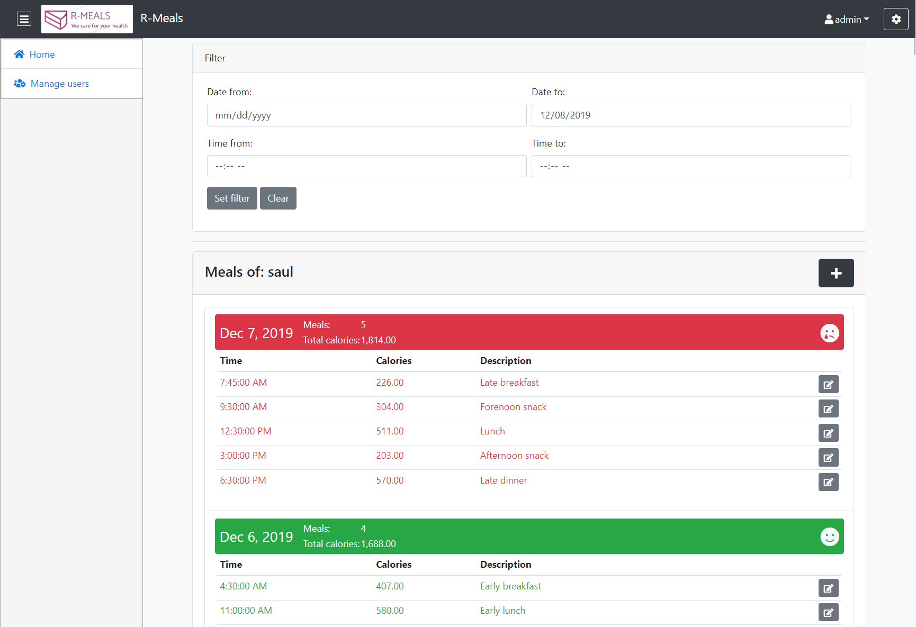
Task: Click the Filter panel header
Action: point(529,58)
